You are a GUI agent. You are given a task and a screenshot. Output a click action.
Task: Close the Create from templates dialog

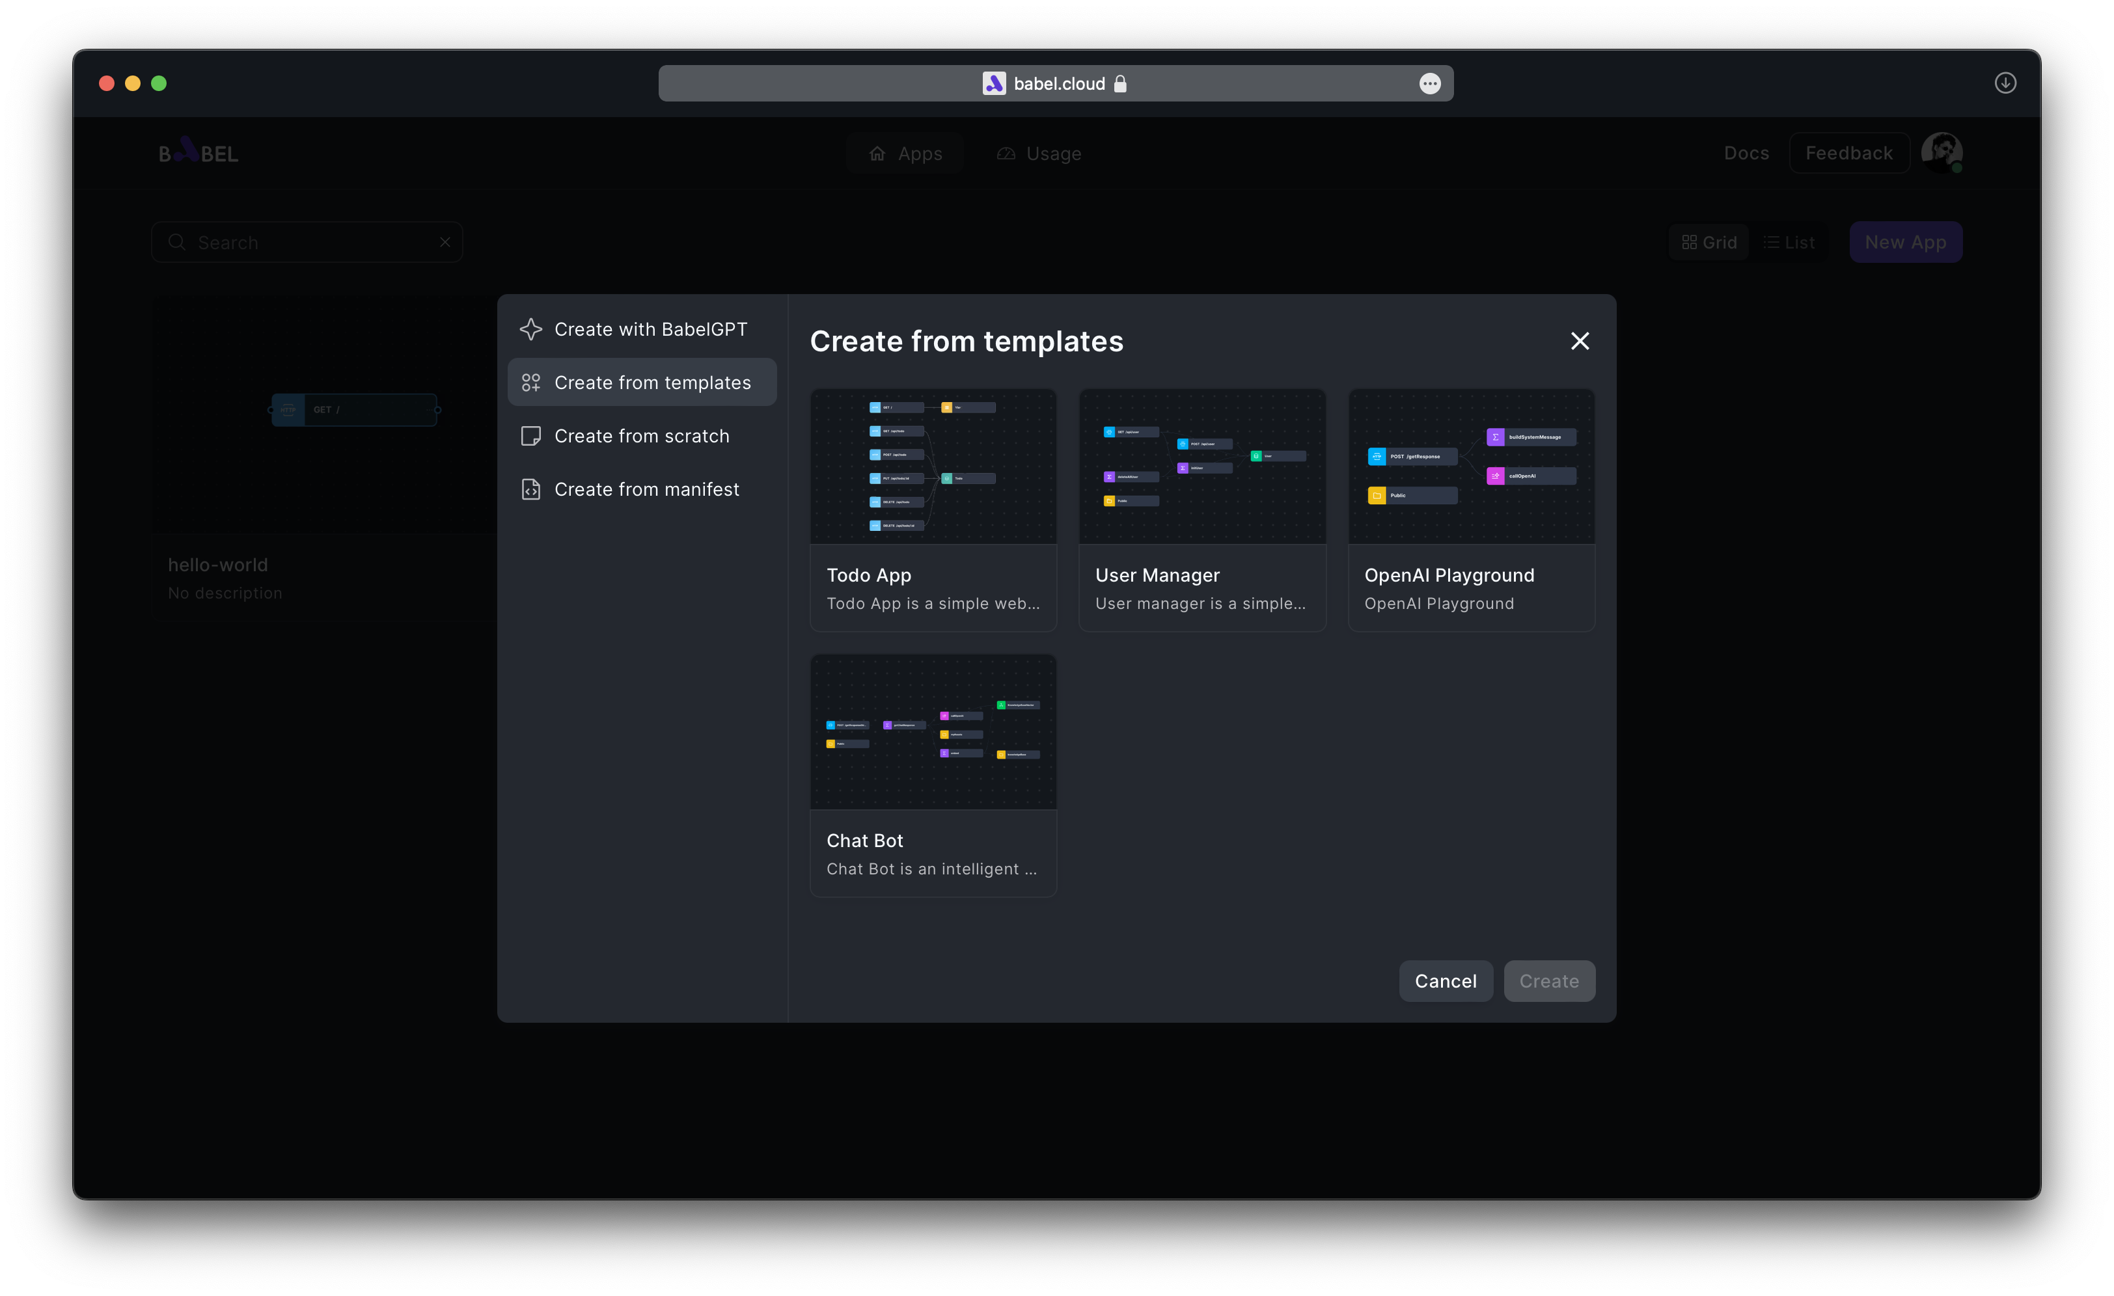[x=1580, y=342]
